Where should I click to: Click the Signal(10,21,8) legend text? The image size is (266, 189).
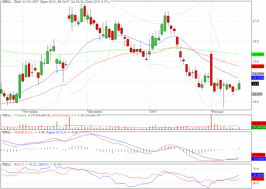(x=56, y=132)
